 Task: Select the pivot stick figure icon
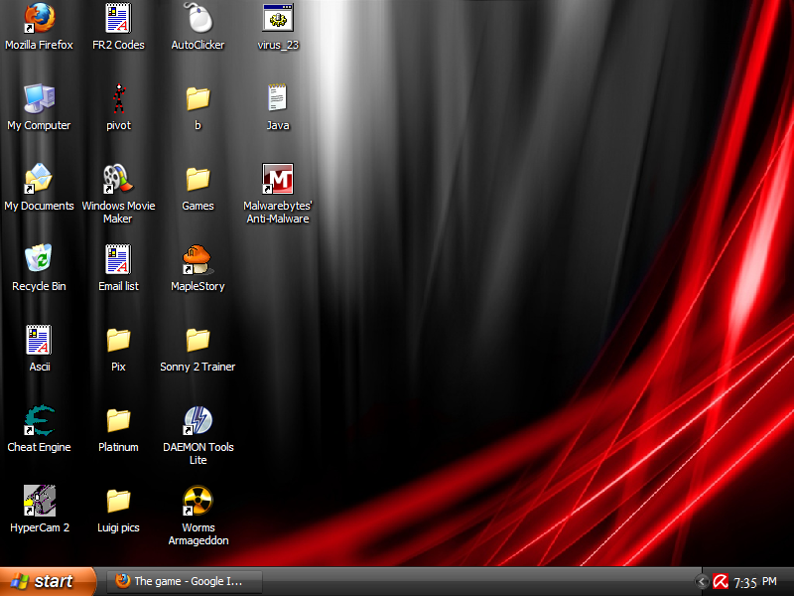point(118,99)
